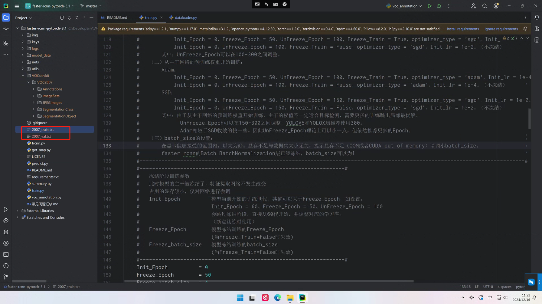Click 133:16 caret position widget
The width and height of the screenshot is (542, 304).
(x=465, y=287)
